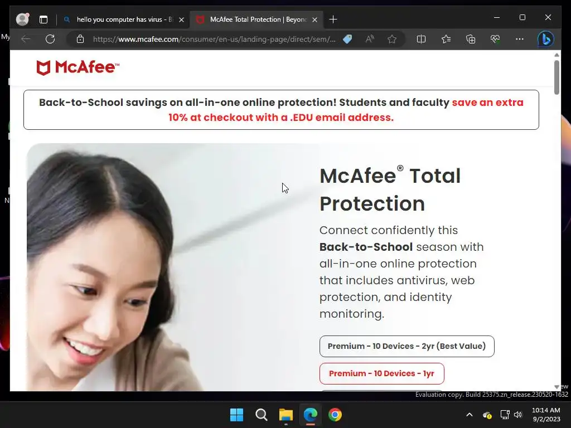This screenshot has width=571, height=428.
Task: Open the split screen view icon
Action: pos(421,39)
